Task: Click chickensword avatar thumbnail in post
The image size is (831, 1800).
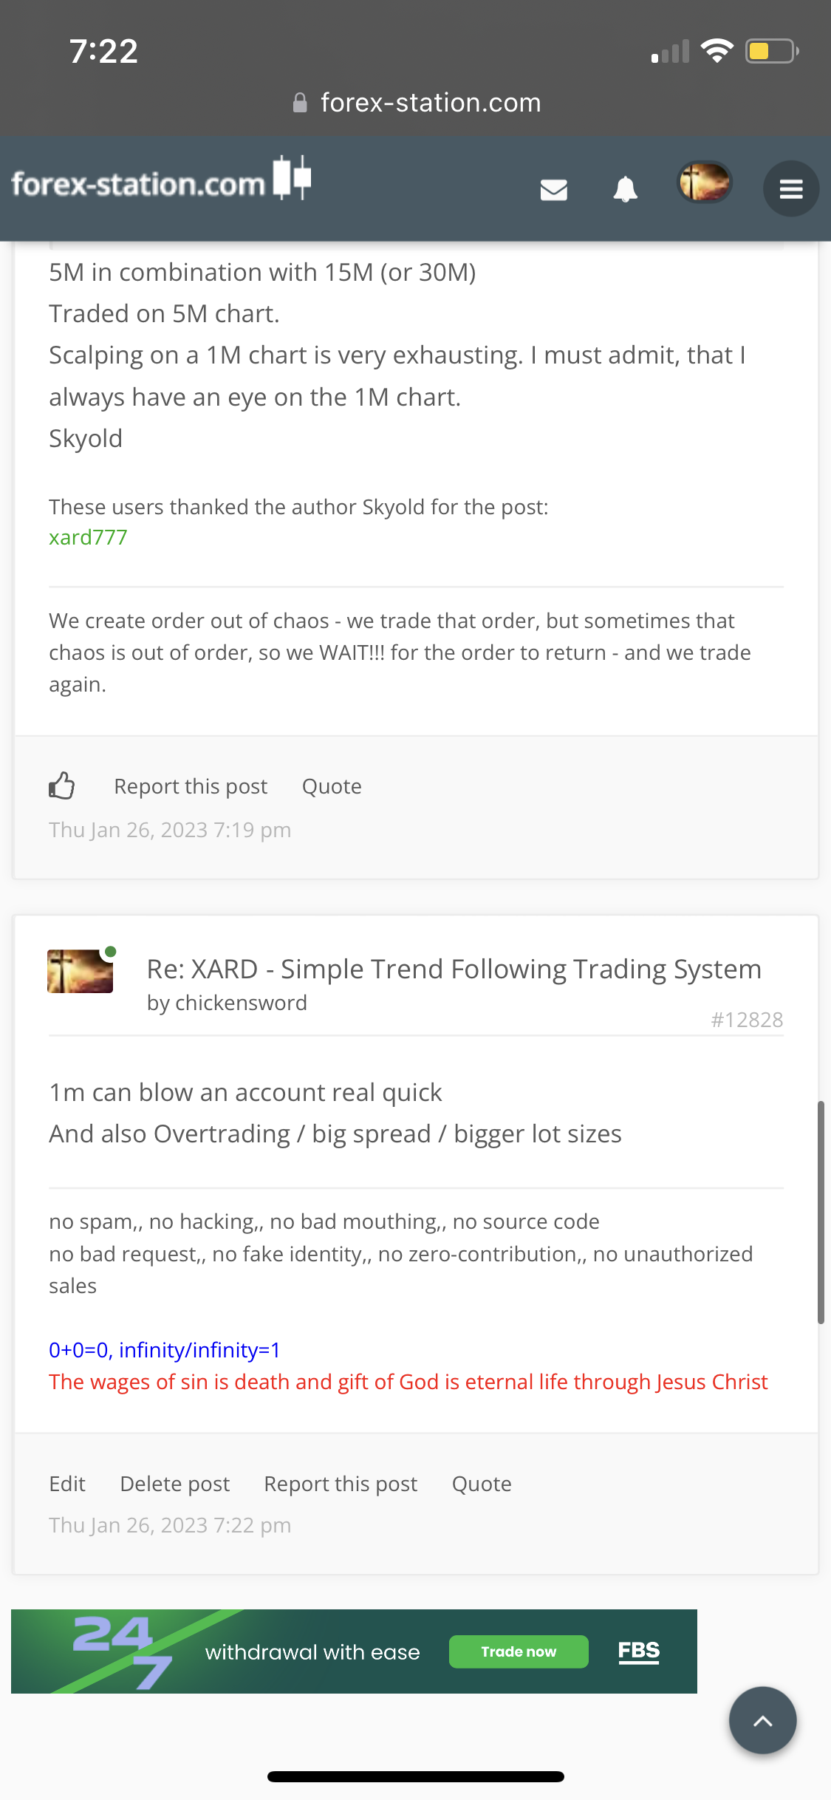Action: [x=80, y=971]
